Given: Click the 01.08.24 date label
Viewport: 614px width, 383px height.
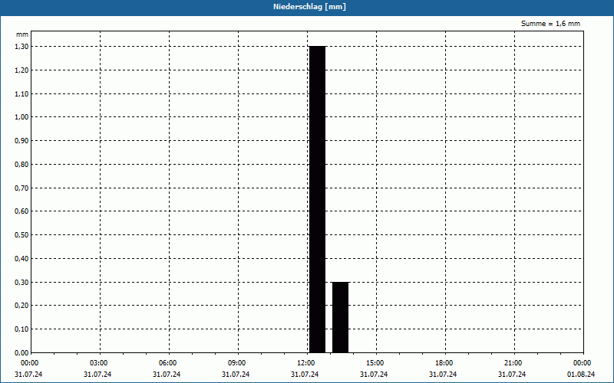Looking at the screenshot, I should (x=581, y=375).
